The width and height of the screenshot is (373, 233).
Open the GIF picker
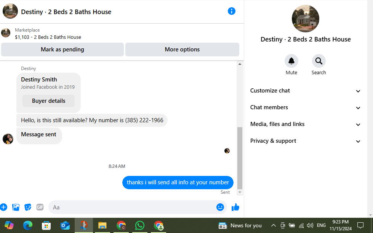coord(40,207)
